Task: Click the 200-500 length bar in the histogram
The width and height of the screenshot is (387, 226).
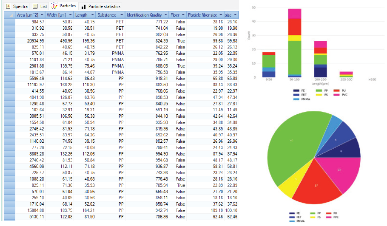Action: point(346,74)
